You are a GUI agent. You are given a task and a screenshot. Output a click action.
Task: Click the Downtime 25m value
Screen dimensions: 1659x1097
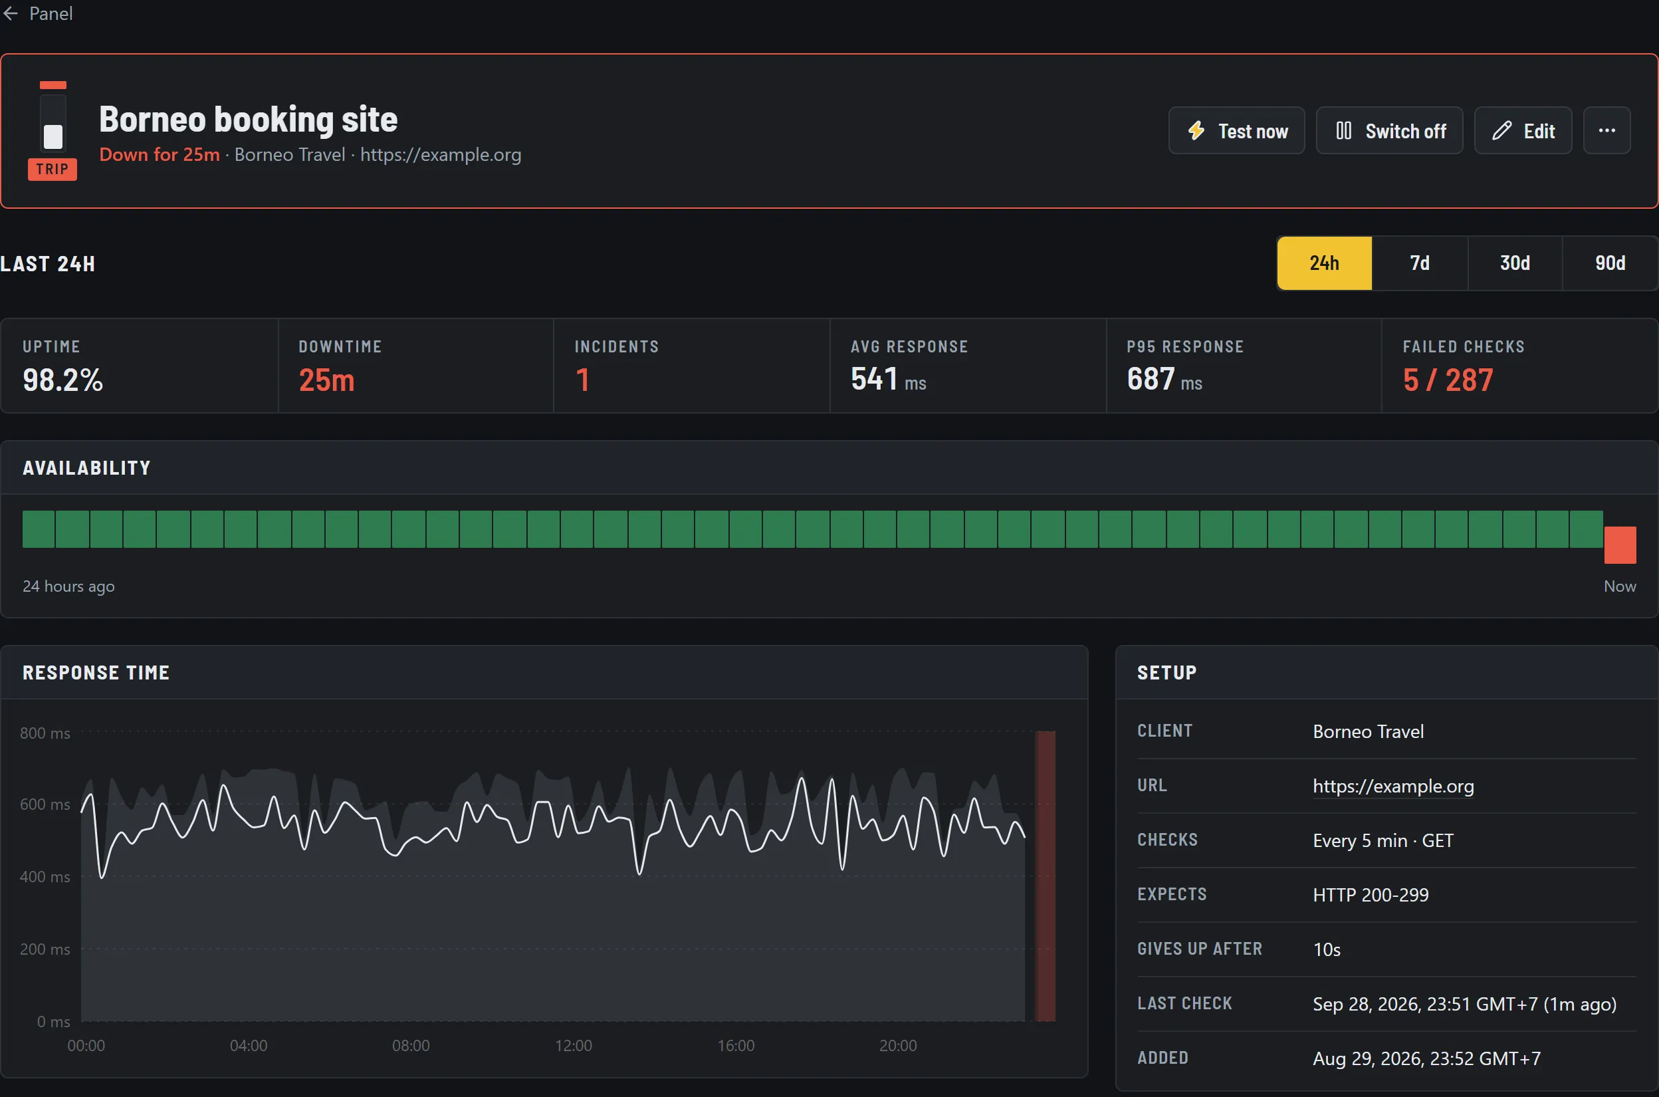click(x=326, y=380)
